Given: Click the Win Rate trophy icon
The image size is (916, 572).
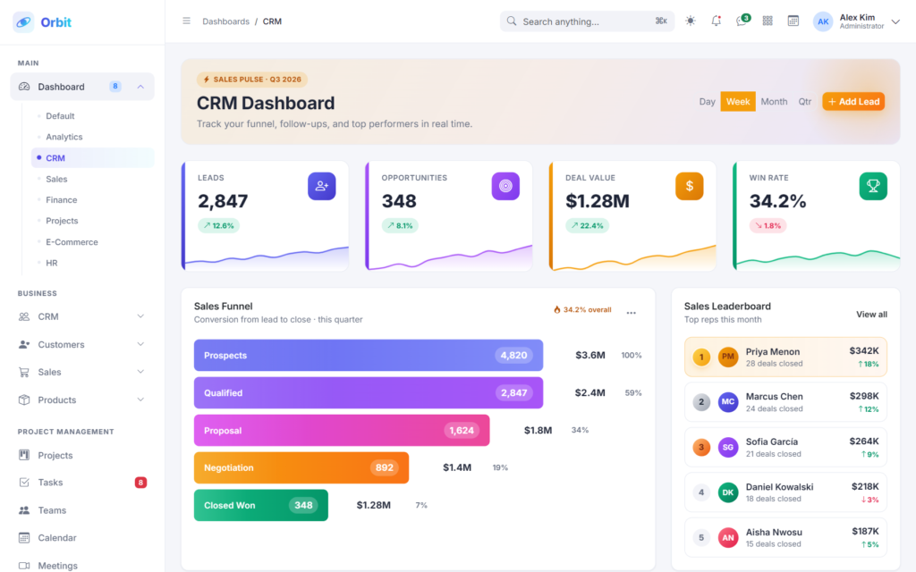Looking at the screenshot, I should point(873,186).
